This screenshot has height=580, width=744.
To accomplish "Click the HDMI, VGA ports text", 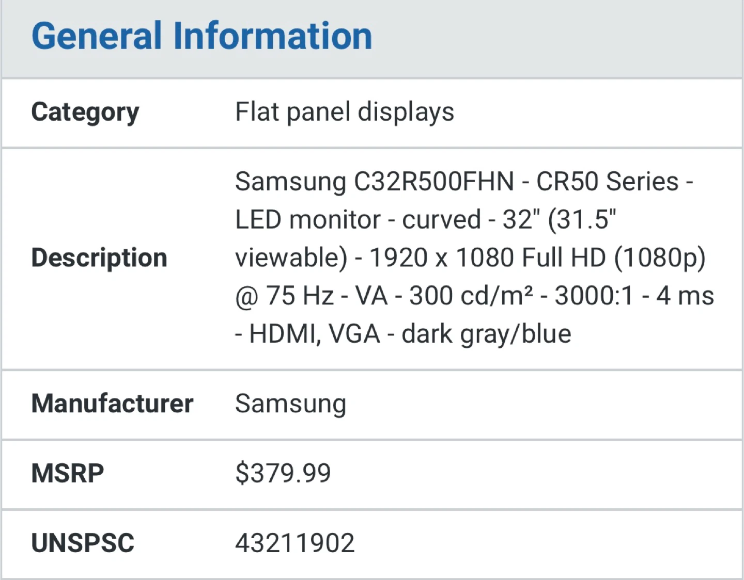I will point(314,334).
